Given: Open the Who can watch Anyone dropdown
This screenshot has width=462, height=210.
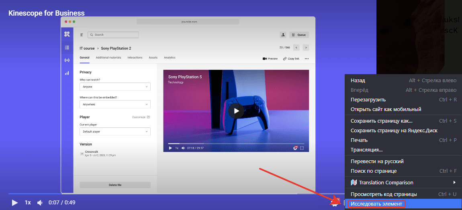Looking at the screenshot, I should click(115, 87).
